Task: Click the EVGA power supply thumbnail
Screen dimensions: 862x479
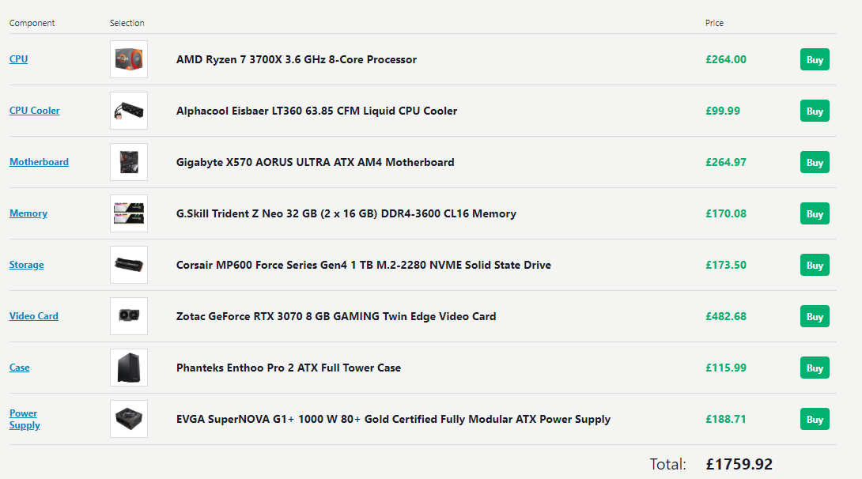Action: tap(129, 419)
